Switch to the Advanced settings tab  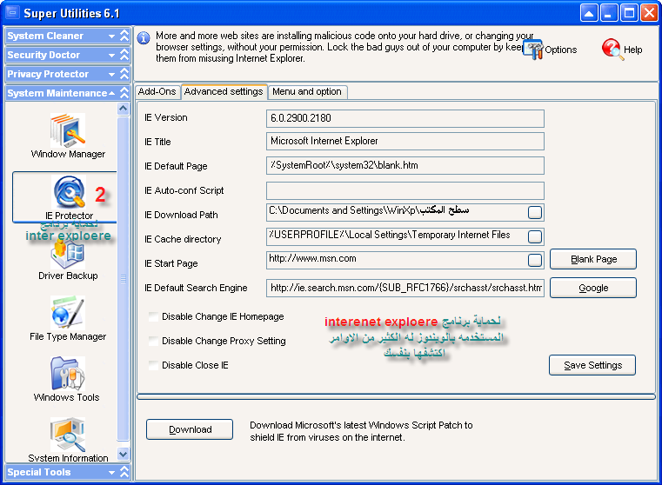point(224,91)
